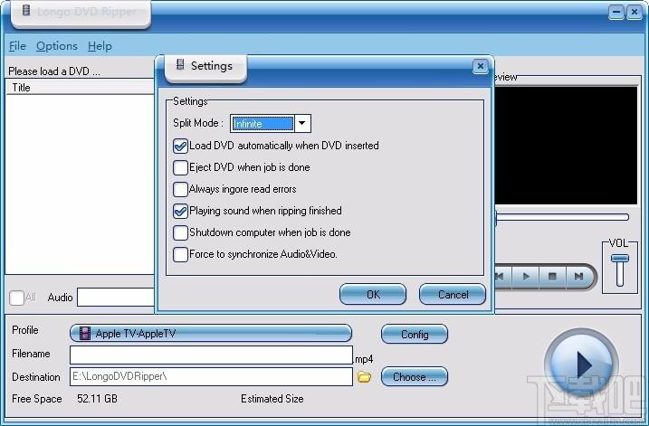Click the play button in preview controls
This screenshot has height=426, width=649.
526,276
